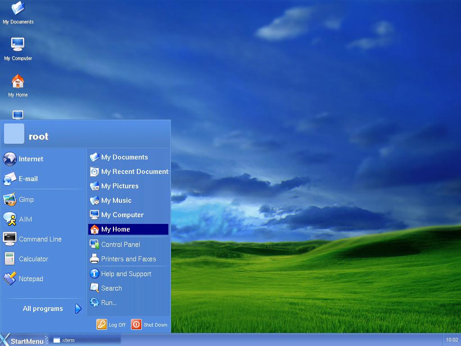Click the root username text
The height and width of the screenshot is (346, 461).
point(39,137)
